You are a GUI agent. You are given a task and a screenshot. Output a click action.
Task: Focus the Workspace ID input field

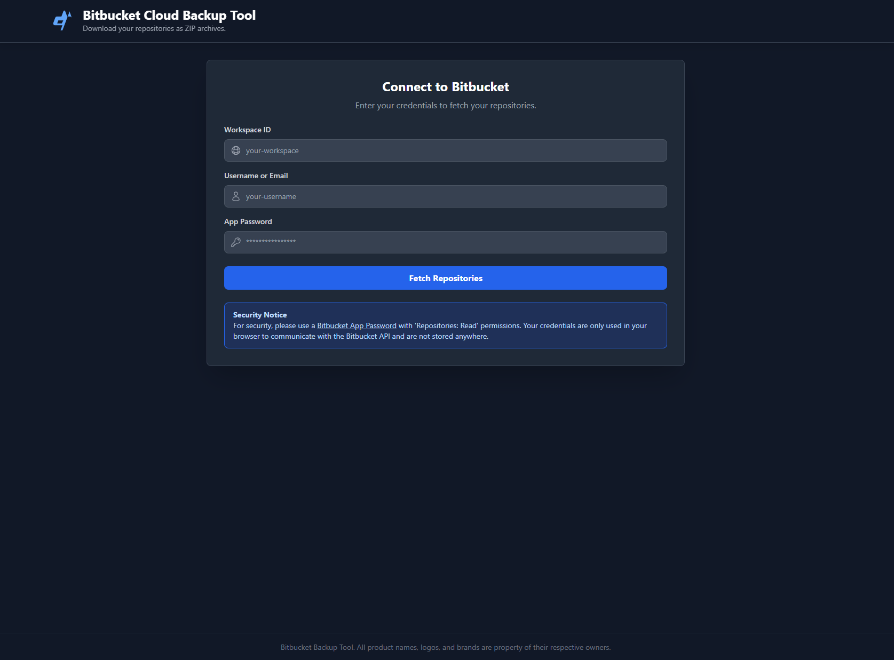[x=446, y=150]
